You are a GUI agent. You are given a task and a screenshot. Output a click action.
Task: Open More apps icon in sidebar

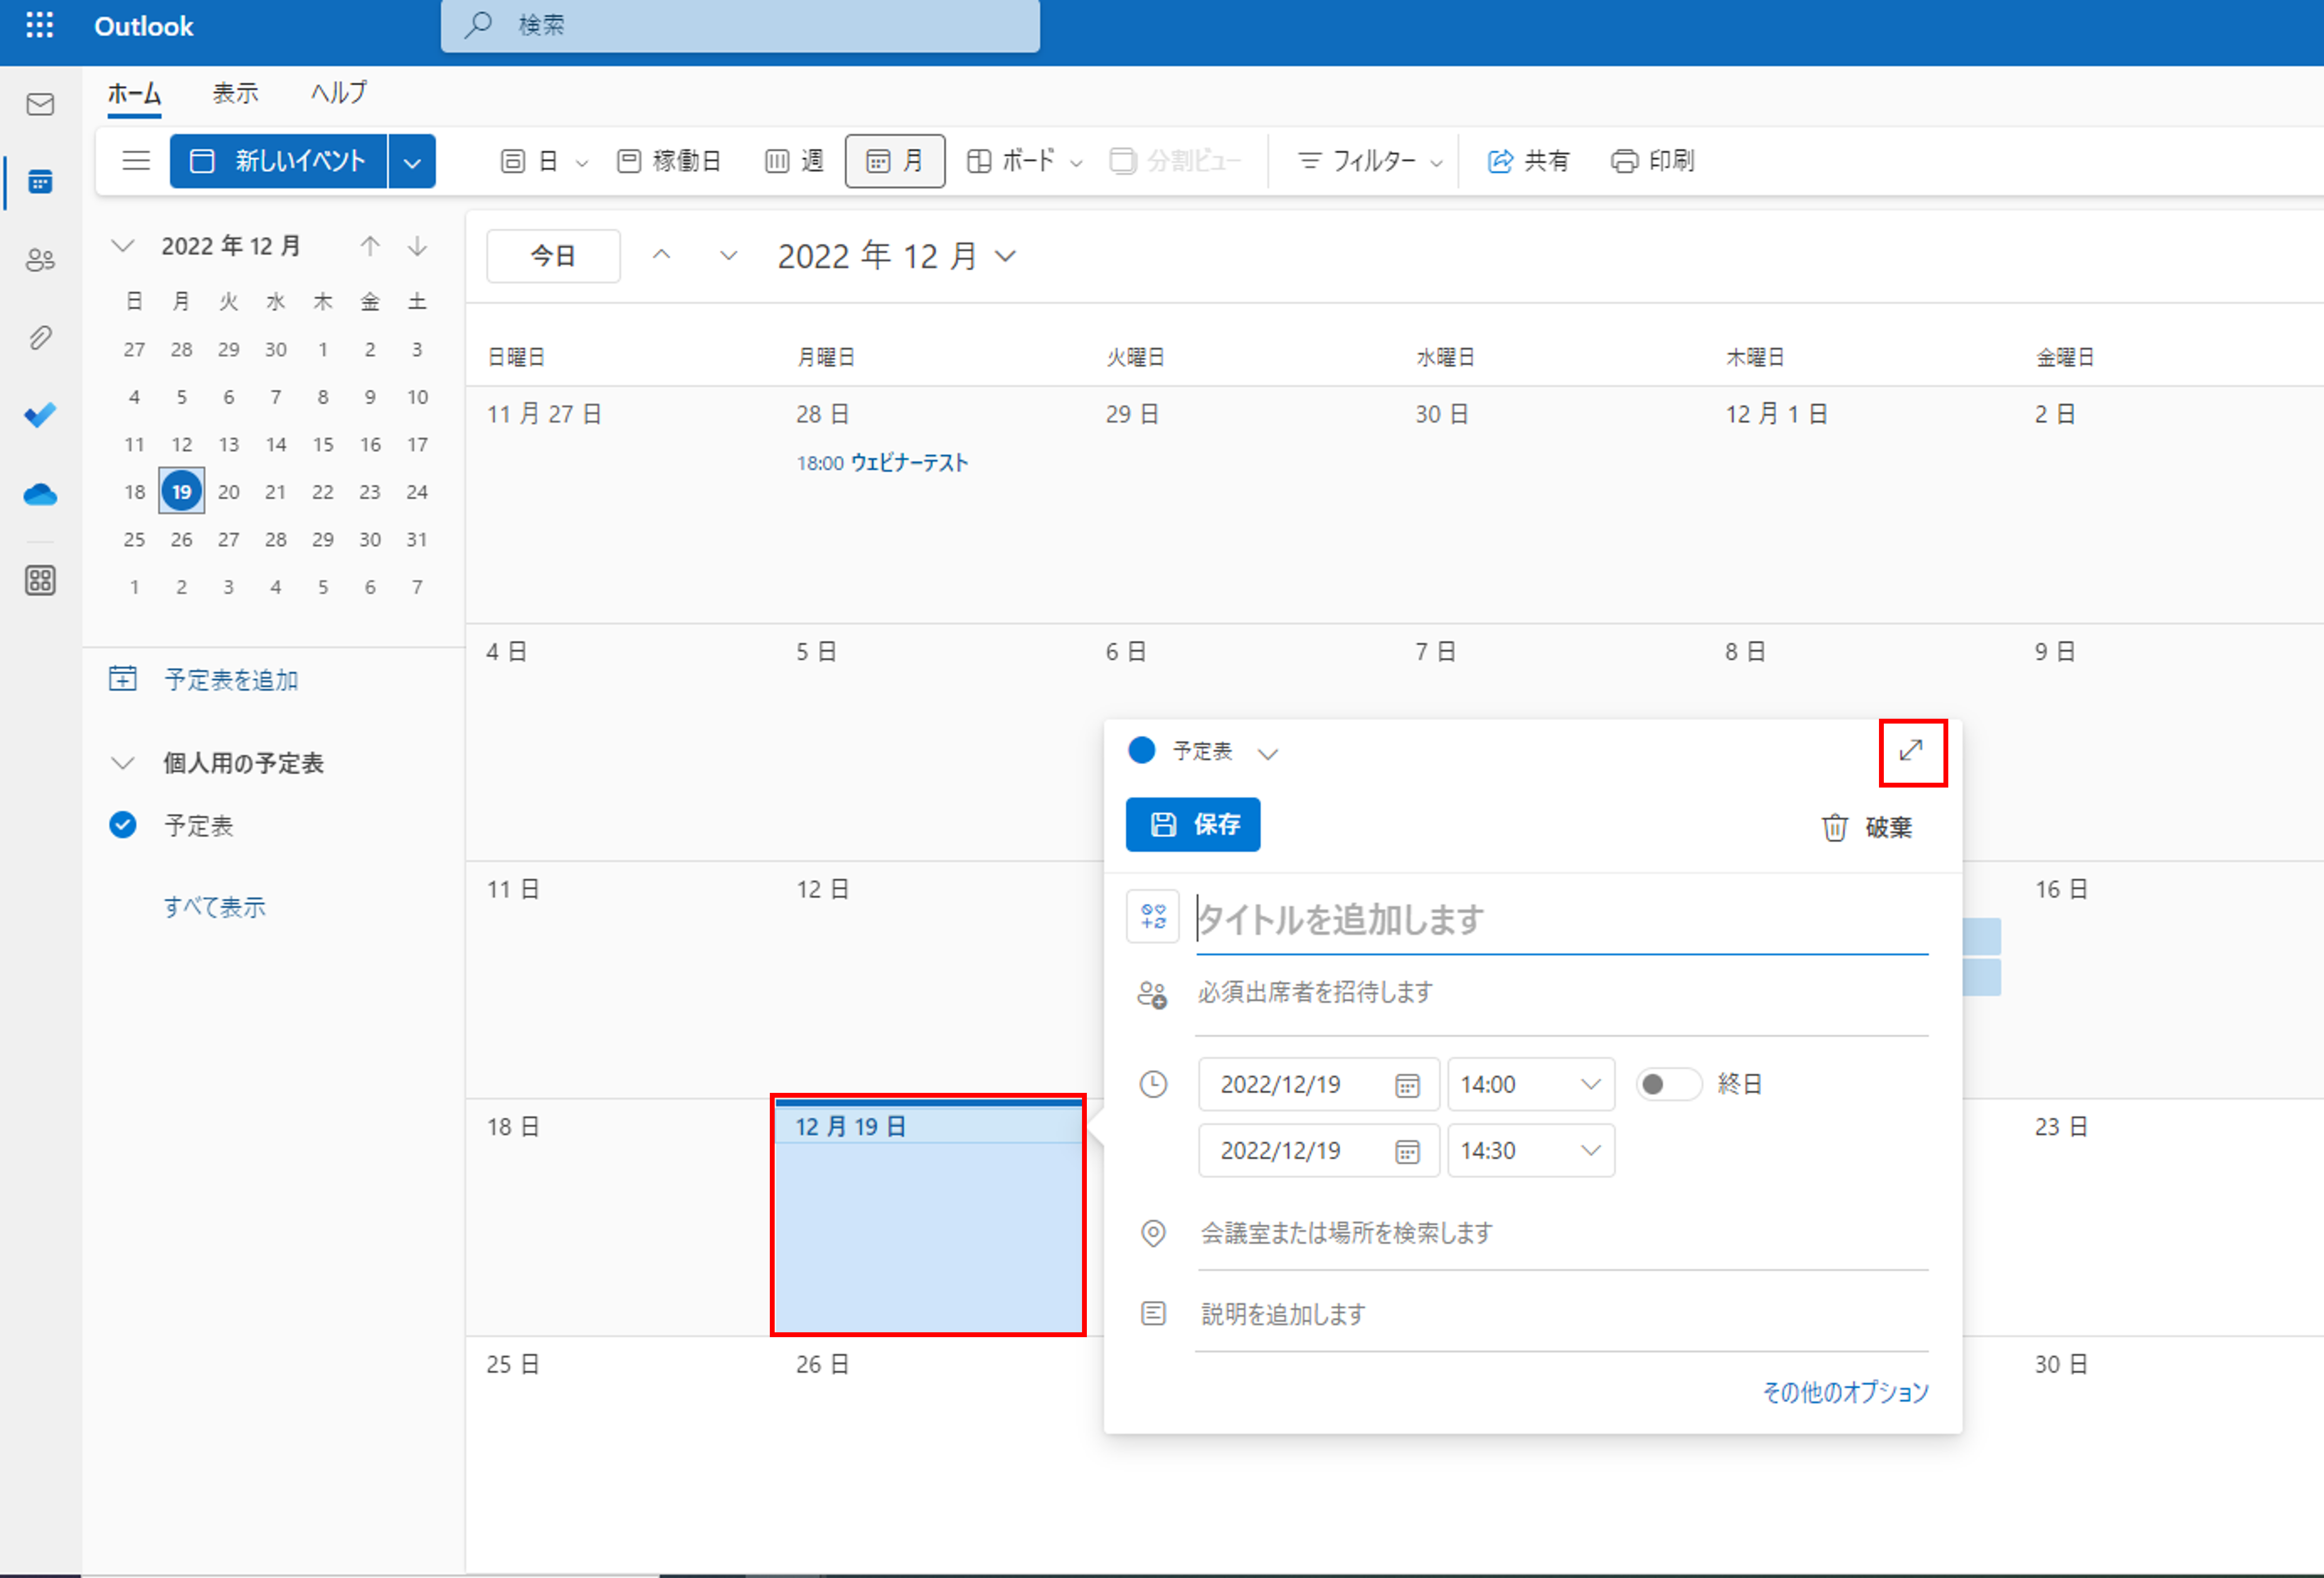[40, 580]
